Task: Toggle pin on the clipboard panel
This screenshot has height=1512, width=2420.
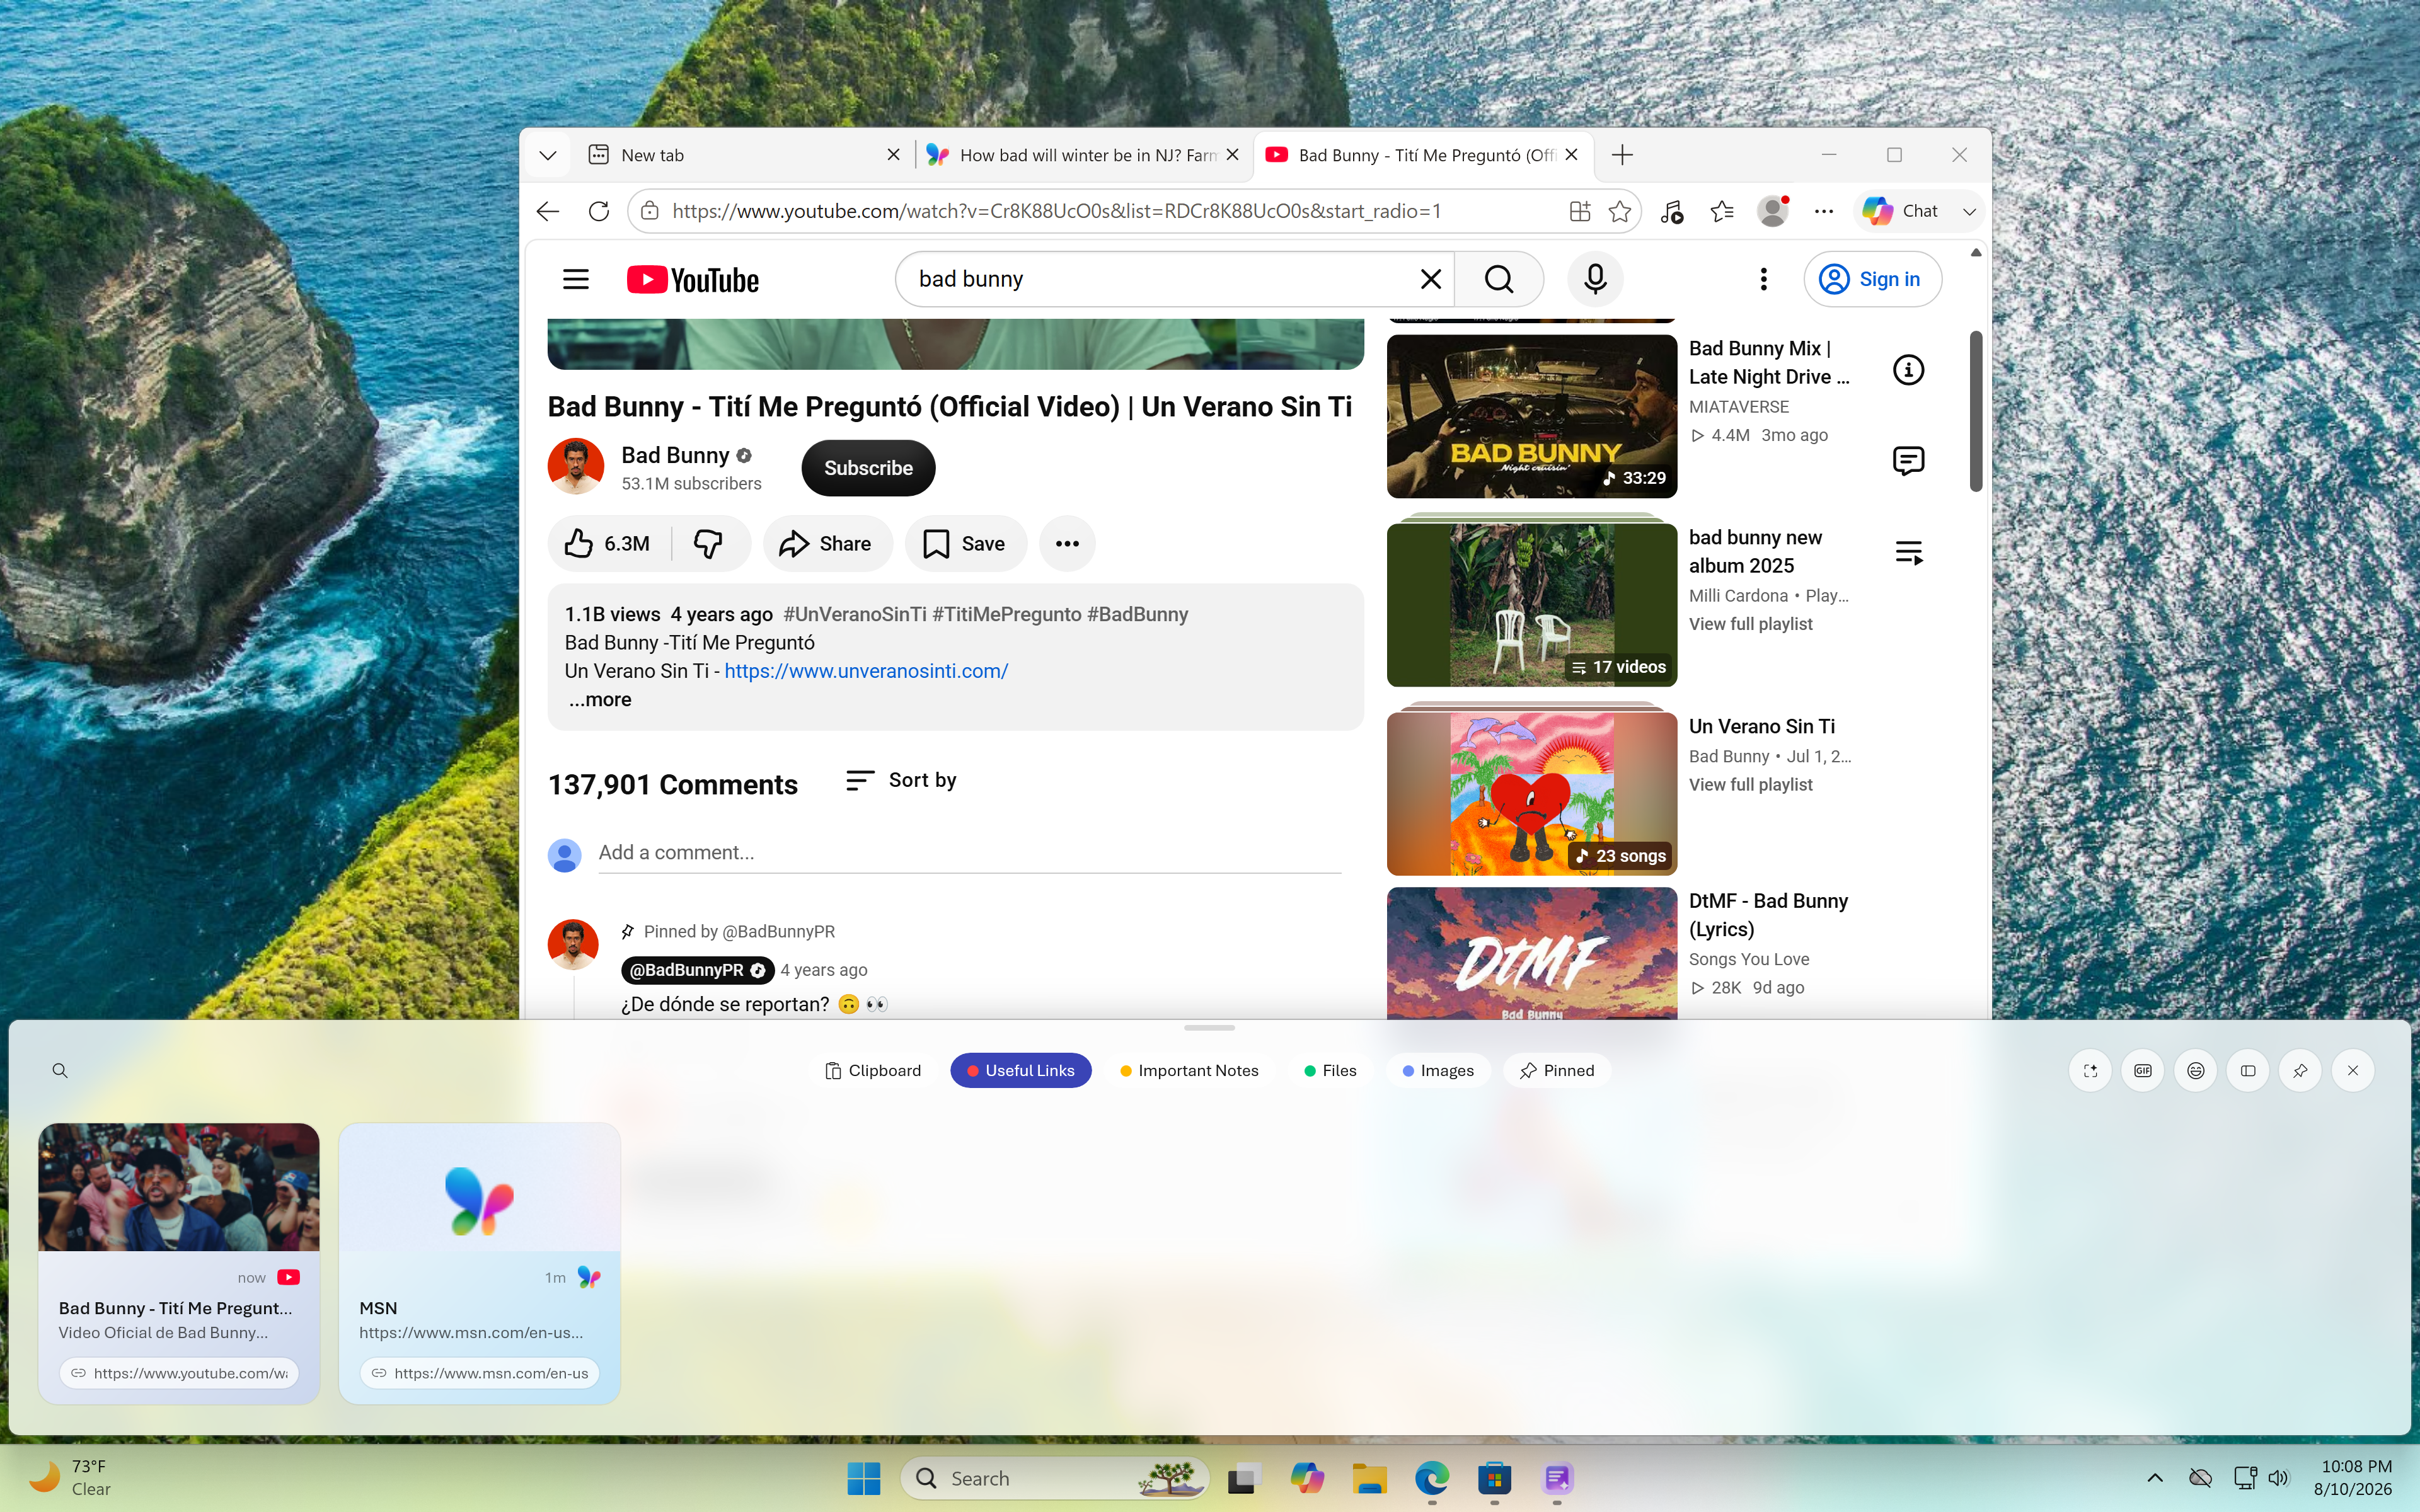Action: point(2300,1071)
